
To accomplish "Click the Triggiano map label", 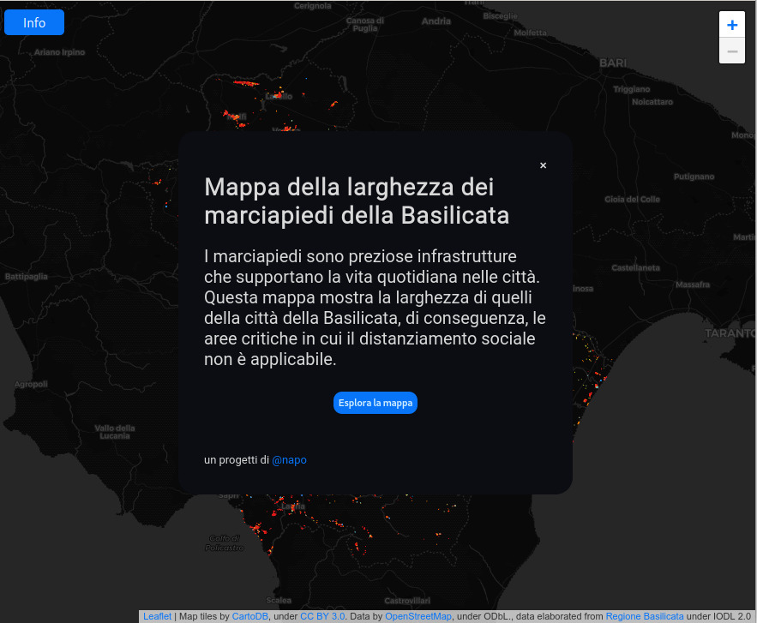I will [632, 89].
